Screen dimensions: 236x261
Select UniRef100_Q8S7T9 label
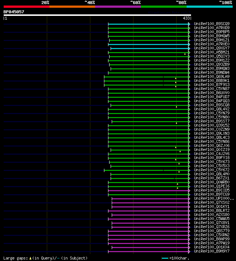tap(212, 231)
